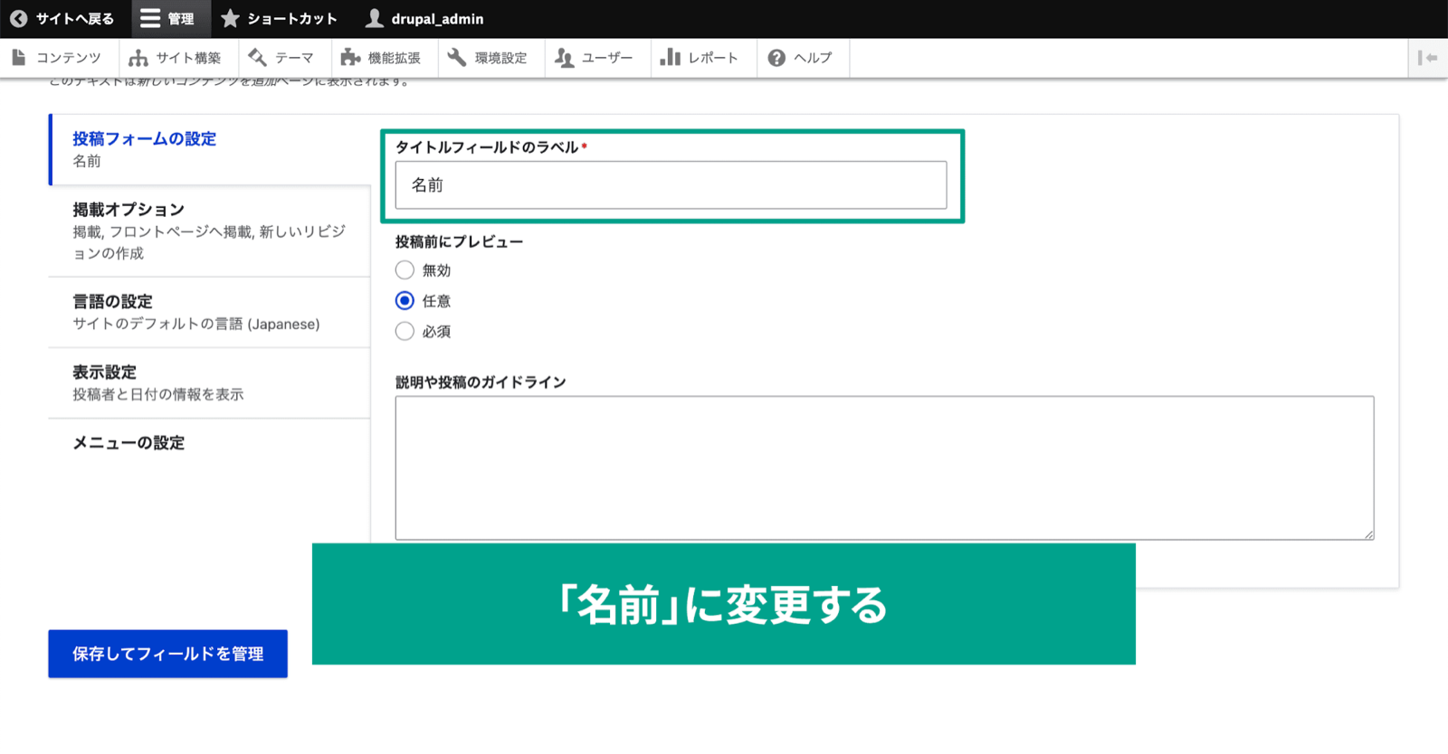Click the コンテンツ document icon
1448x754 pixels.
point(19,57)
